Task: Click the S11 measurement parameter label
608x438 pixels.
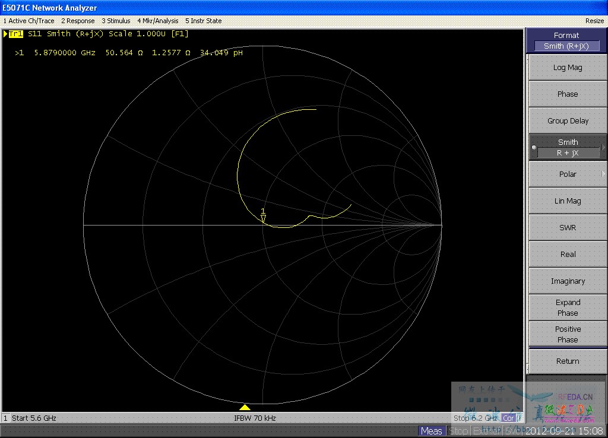Action: (34, 34)
